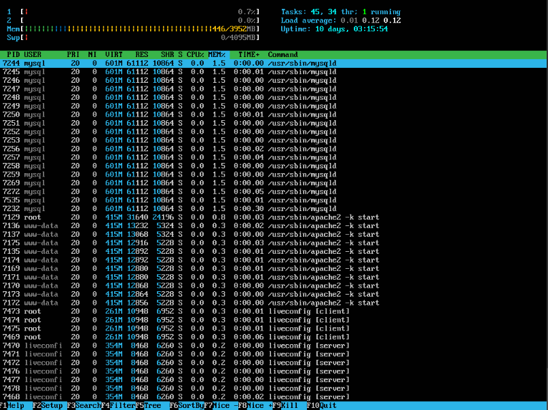Click TIME+ 0:00.30 of PID 7232
The image size is (548, 410).
(x=249, y=208)
